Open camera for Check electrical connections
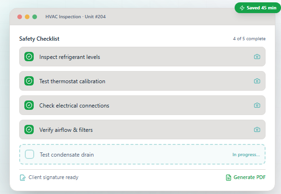The height and width of the screenshot is (194, 281). click(x=257, y=105)
